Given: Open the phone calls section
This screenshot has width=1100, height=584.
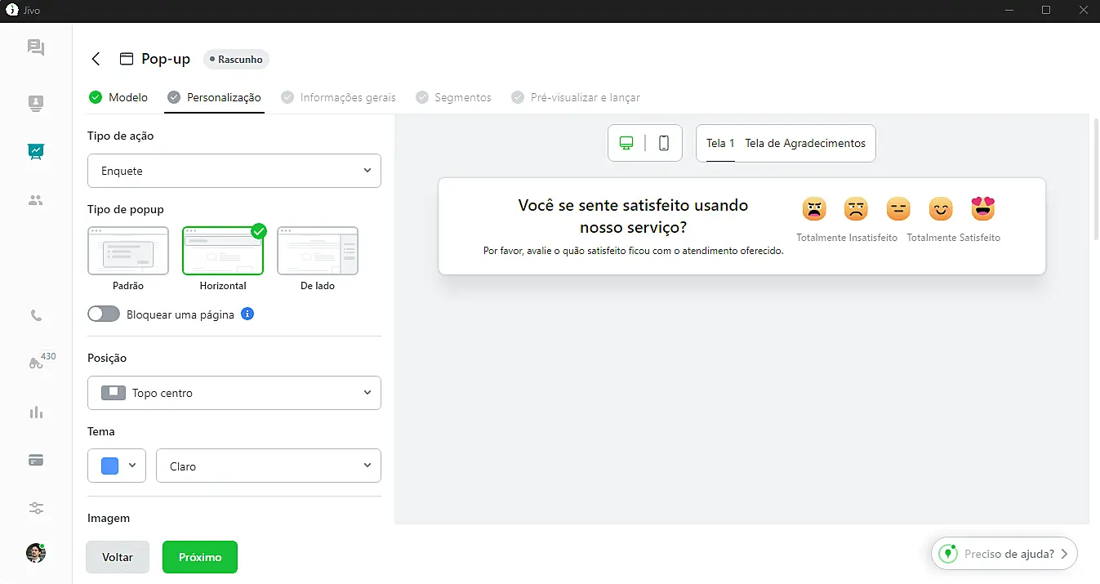Looking at the screenshot, I should pyautogui.click(x=36, y=315).
